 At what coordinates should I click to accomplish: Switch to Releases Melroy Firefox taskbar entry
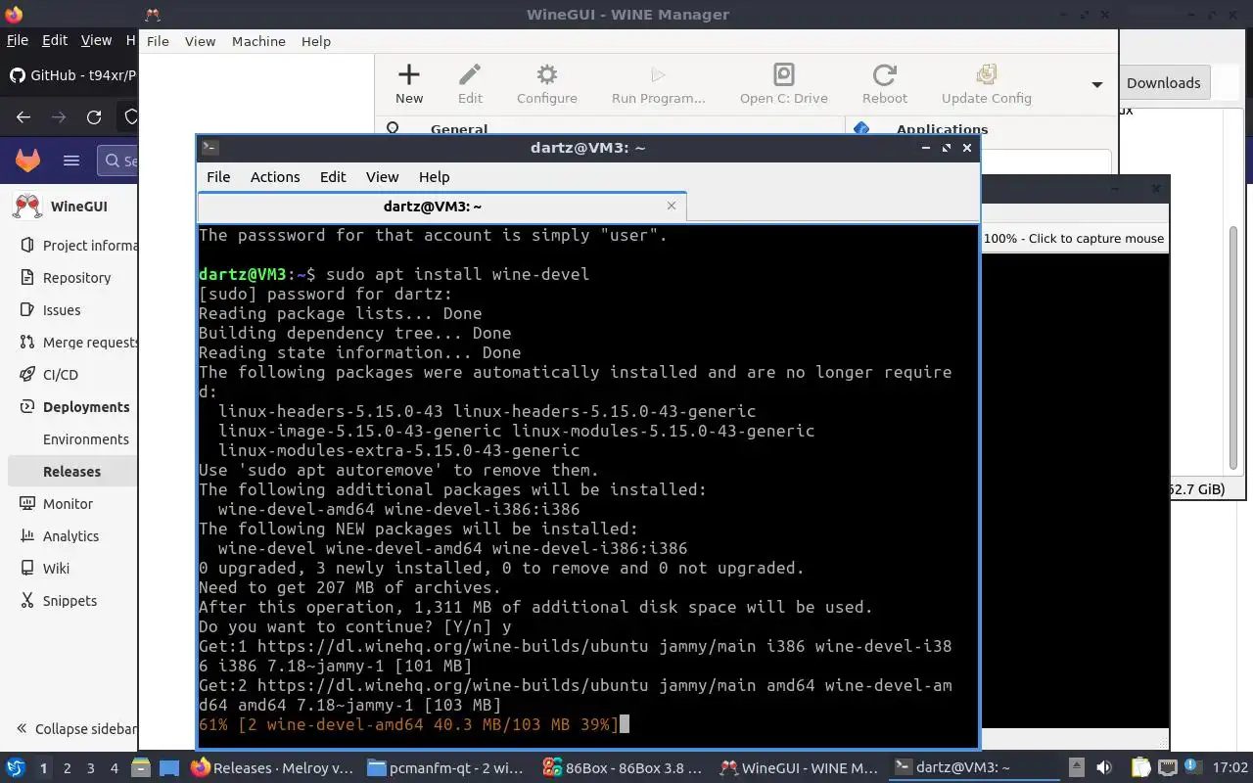click(x=271, y=768)
